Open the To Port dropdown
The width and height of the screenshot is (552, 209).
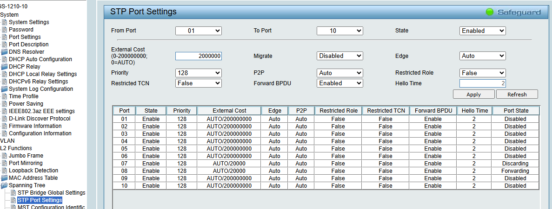coord(339,31)
